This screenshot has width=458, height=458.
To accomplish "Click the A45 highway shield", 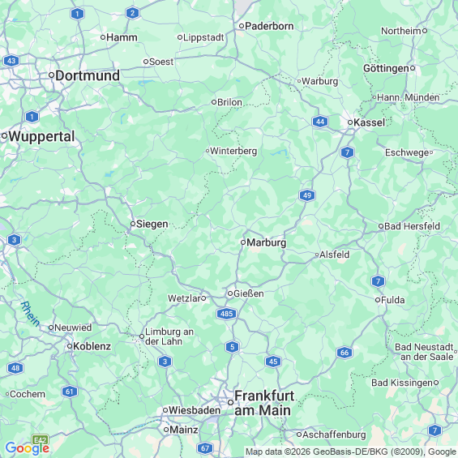I will click(x=273, y=362).
